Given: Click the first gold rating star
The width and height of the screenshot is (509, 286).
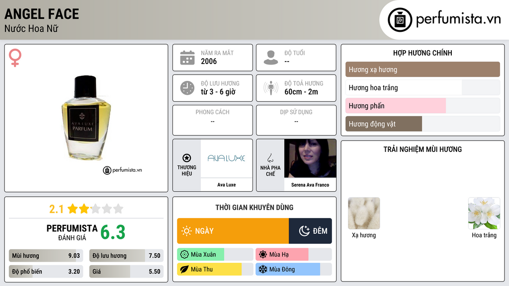Looking at the screenshot, I should coord(73,209).
